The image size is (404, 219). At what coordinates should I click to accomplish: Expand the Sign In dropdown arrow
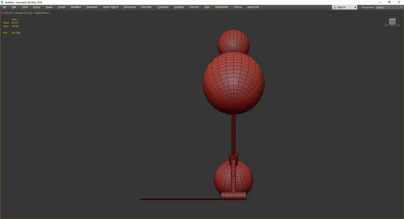click(x=355, y=7)
